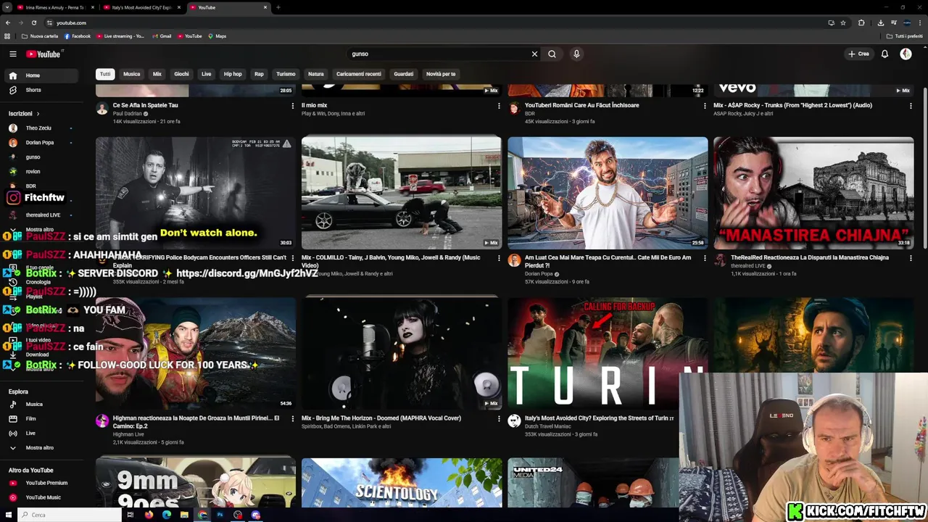
Task: Click the search magnifier button
Action: (x=552, y=54)
